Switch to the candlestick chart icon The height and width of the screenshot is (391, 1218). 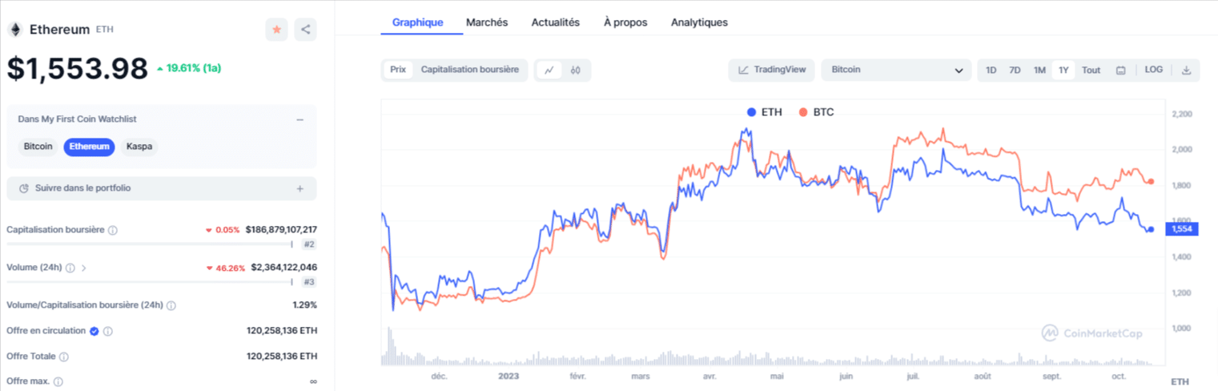tap(576, 71)
